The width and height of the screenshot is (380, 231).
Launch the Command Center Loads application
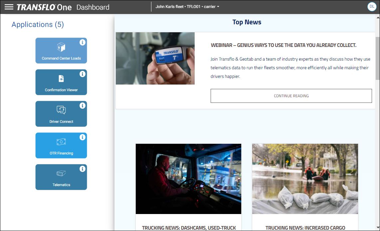click(x=61, y=51)
